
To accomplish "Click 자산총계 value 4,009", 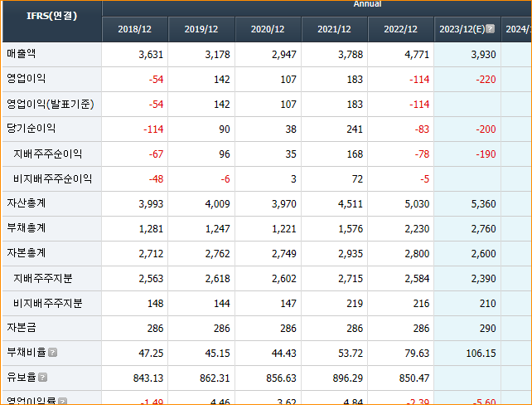I will tap(217, 204).
